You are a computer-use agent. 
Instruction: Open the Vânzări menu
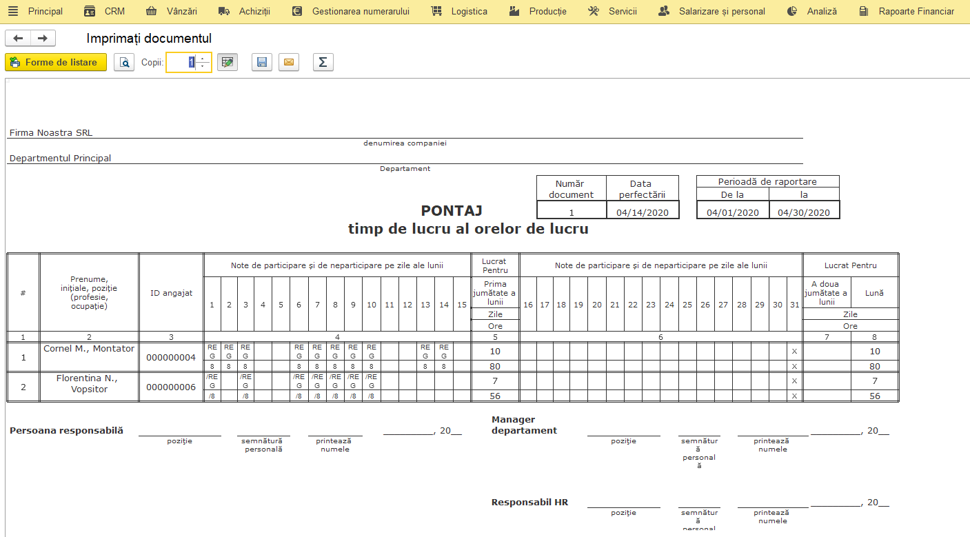tap(172, 11)
